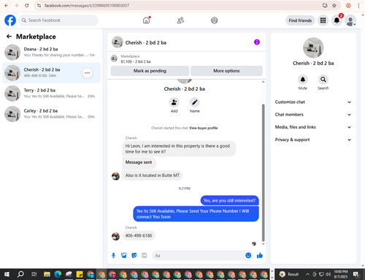Image resolution: width=365 pixels, height=280 pixels.
Task: Open options menu for Cherish conversation
Action: pyautogui.click(x=87, y=73)
